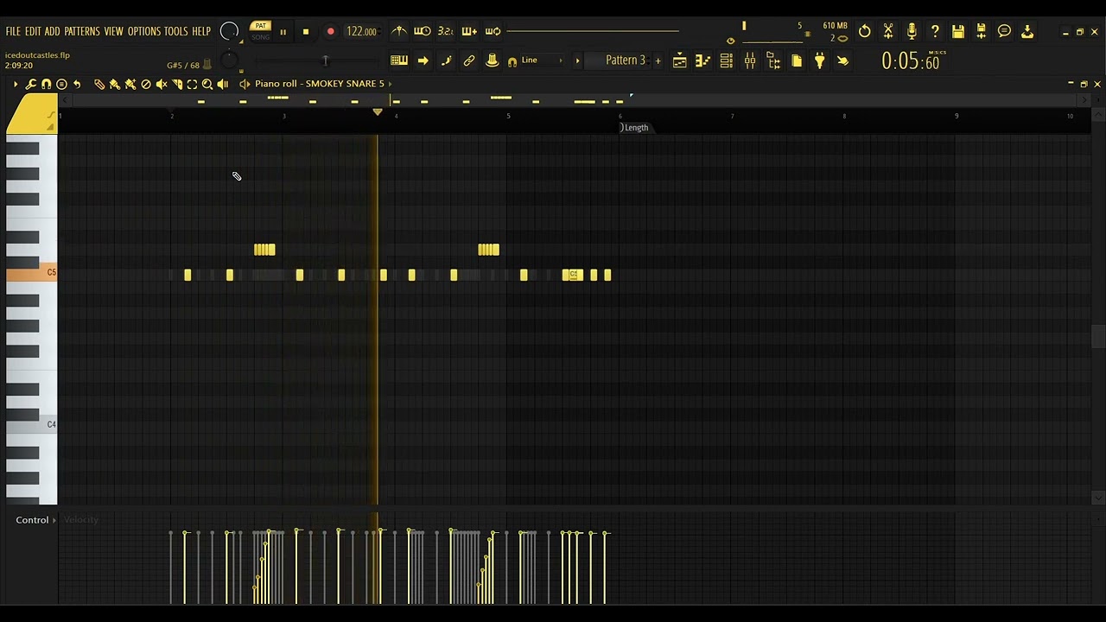The height and width of the screenshot is (622, 1106).
Task: Click the tempo tapper icon
Action: pyautogui.click(x=842, y=60)
